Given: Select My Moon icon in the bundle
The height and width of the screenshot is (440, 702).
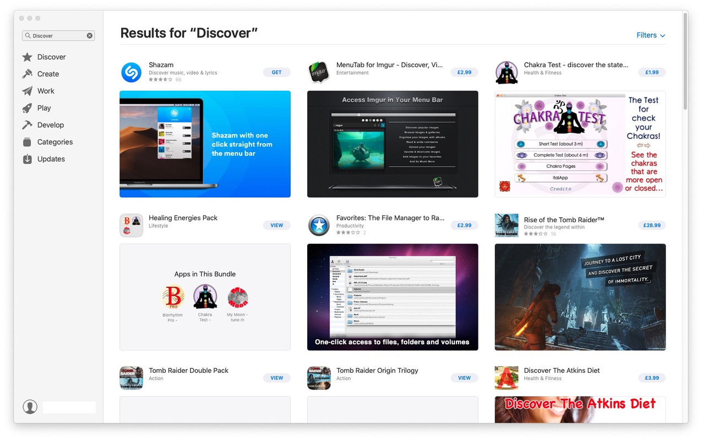Looking at the screenshot, I should (238, 298).
